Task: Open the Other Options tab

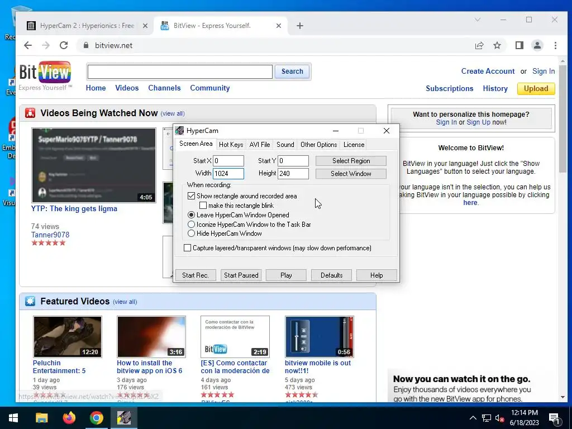Action: click(318, 145)
